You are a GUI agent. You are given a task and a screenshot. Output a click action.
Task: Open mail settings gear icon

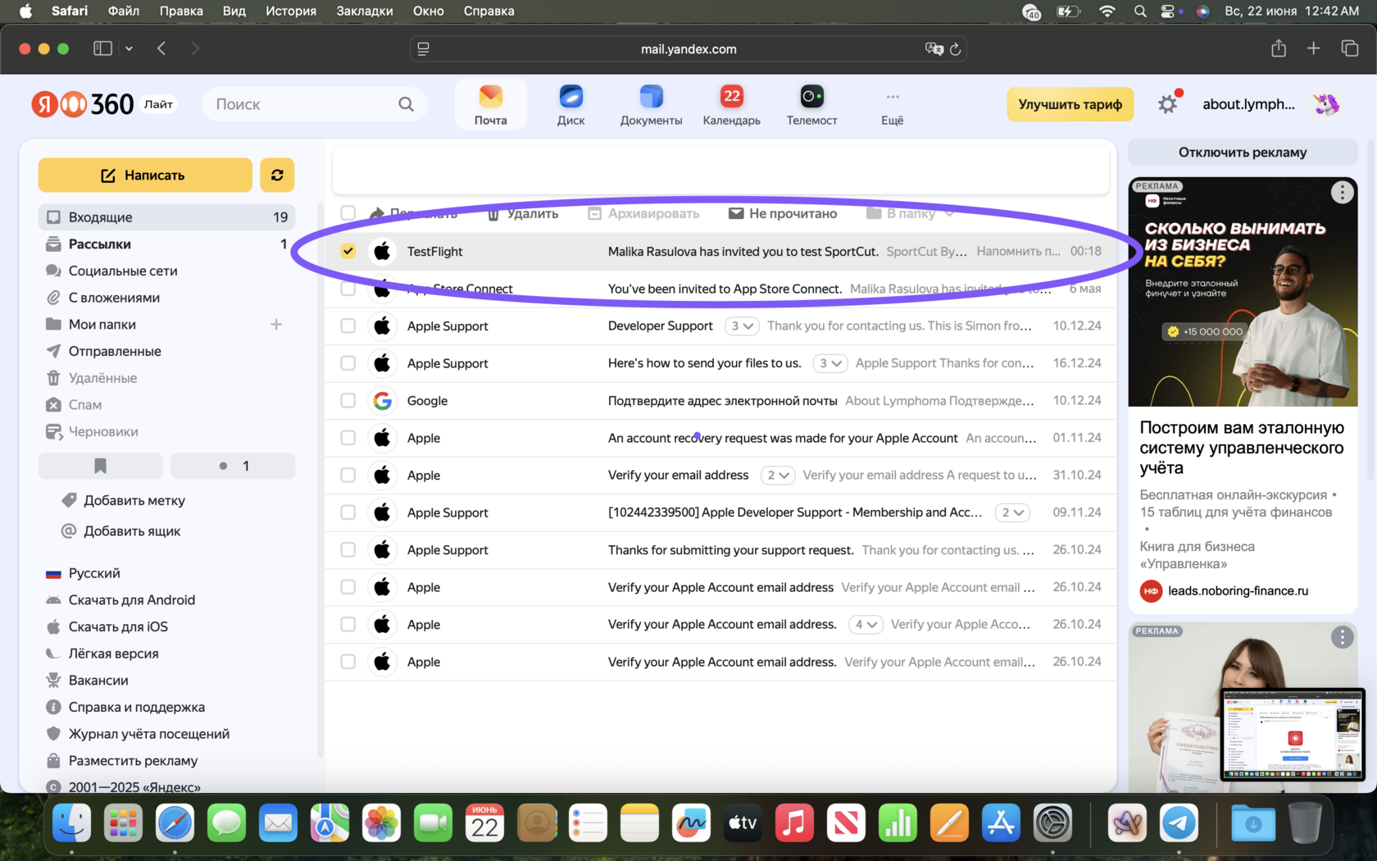(1168, 104)
